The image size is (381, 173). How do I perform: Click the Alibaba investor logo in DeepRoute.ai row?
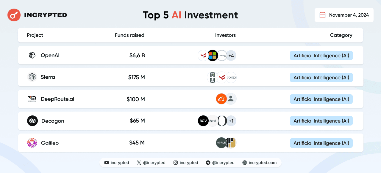[x=221, y=99]
